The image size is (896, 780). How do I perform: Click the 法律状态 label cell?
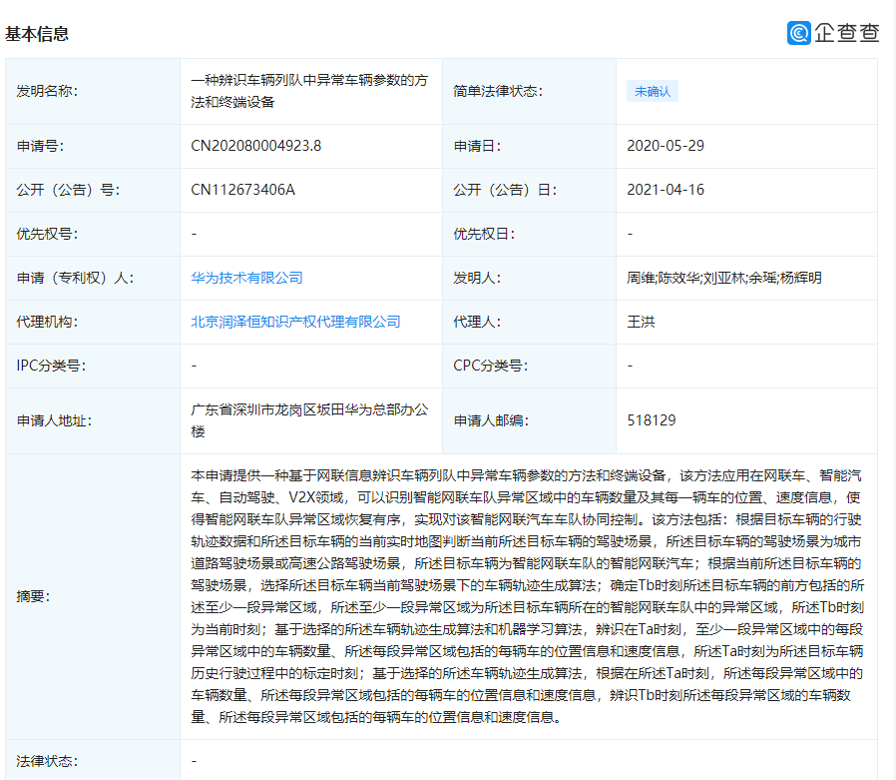click(x=93, y=761)
